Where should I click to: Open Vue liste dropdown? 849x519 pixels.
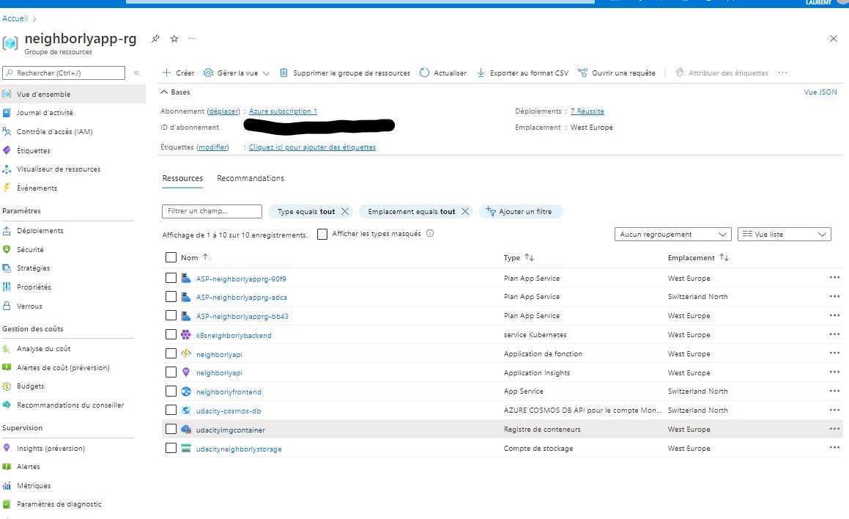point(784,234)
